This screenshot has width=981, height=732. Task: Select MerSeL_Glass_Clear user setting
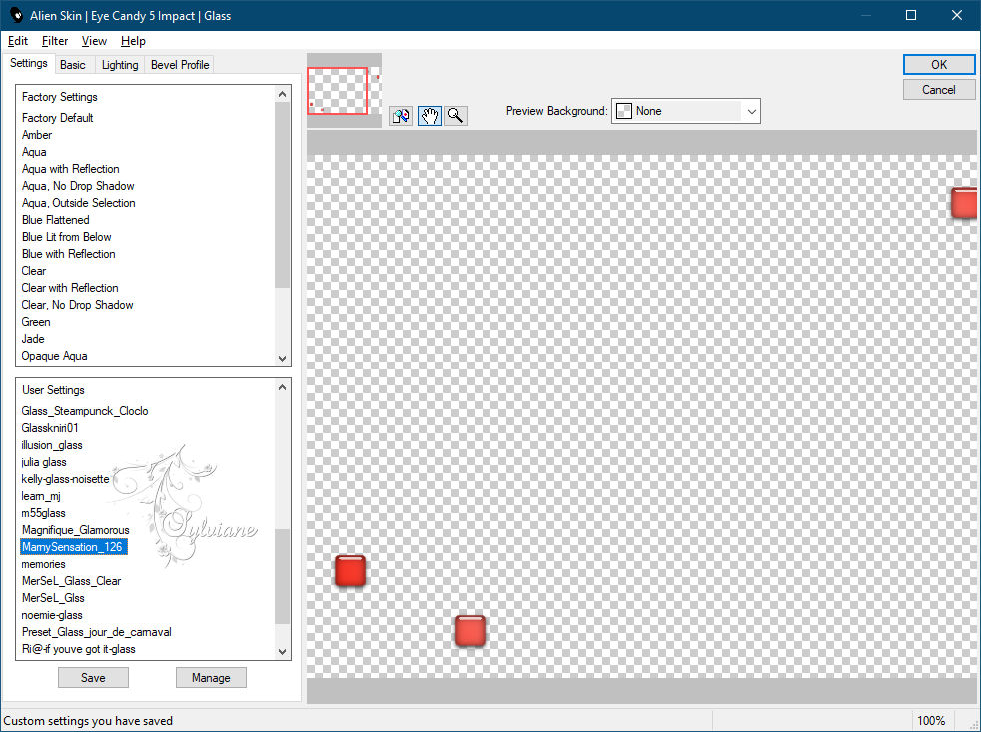point(71,580)
